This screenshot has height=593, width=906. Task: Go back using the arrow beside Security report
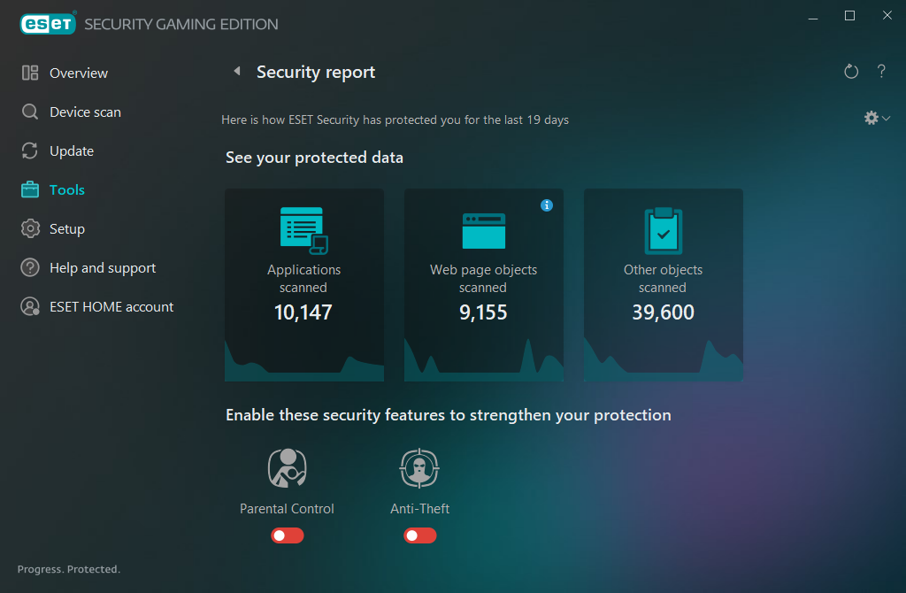click(x=237, y=71)
